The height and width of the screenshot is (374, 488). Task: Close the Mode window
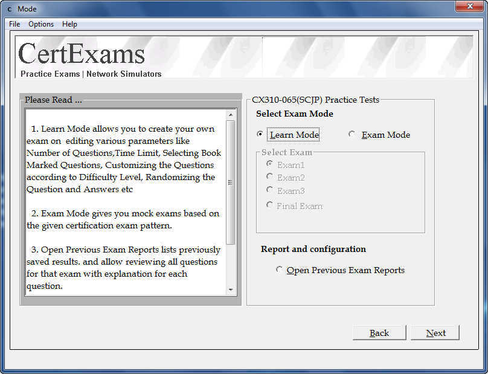point(470,6)
